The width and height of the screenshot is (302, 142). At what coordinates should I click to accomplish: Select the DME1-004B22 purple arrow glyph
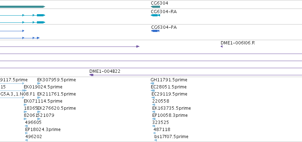[92, 75]
